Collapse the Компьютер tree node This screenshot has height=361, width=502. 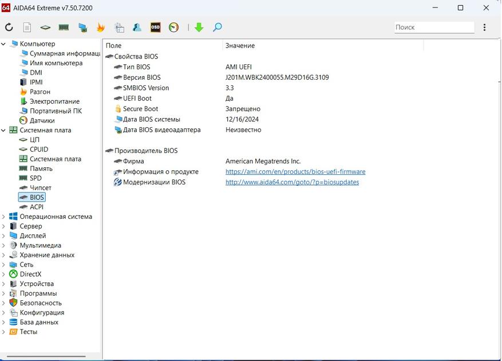click(x=4, y=44)
